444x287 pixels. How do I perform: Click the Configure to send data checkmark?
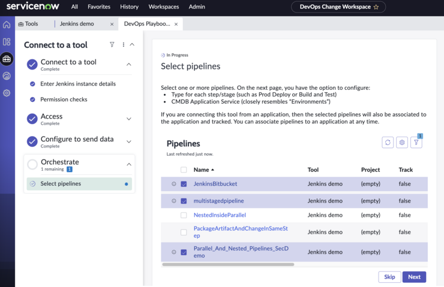click(x=32, y=141)
